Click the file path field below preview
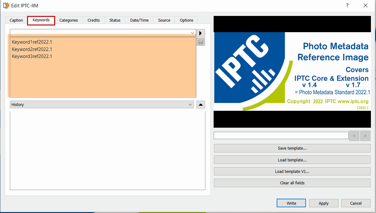 click(x=281, y=136)
